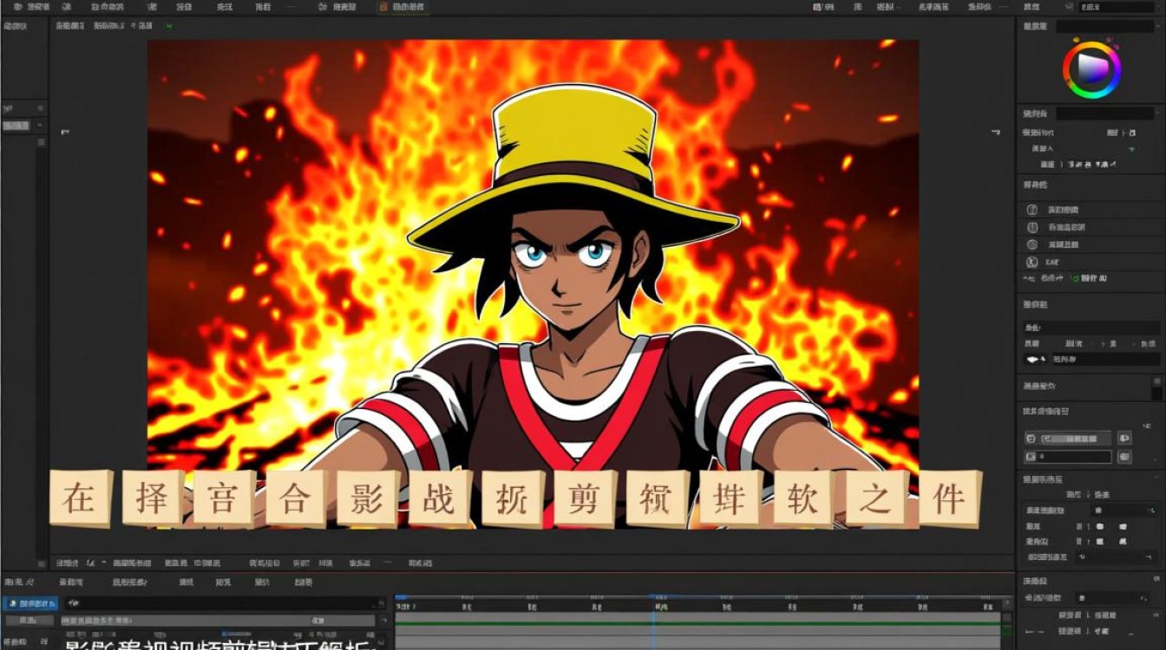This screenshot has width=1166, height=650.
Task: Select the orange-highlighted tab in the top bar
Action: [x=404, y=7]
